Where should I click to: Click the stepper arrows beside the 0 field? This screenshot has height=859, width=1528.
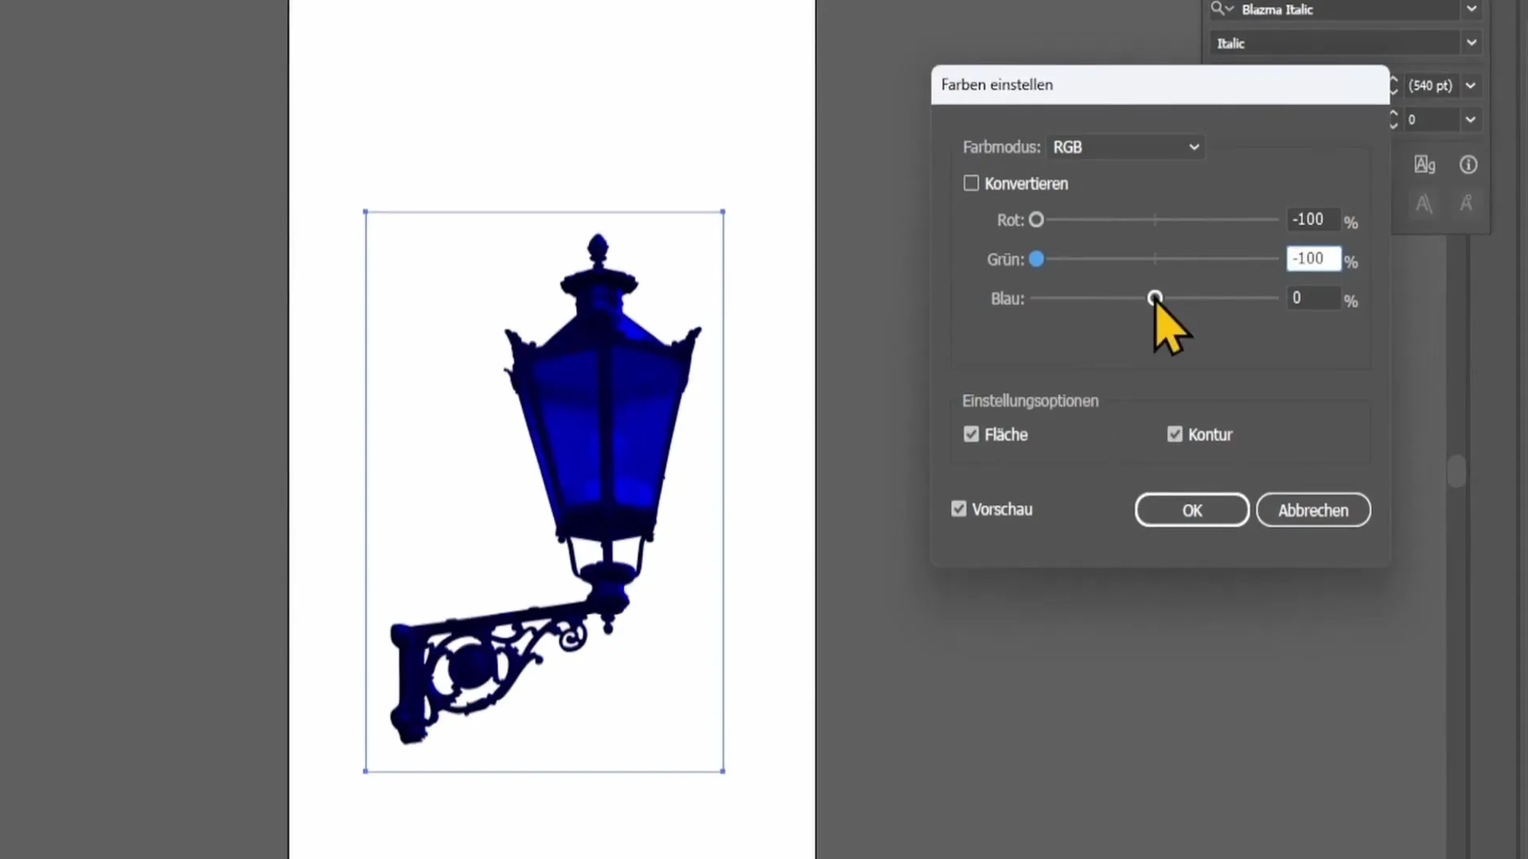(x=1394, y=119)
